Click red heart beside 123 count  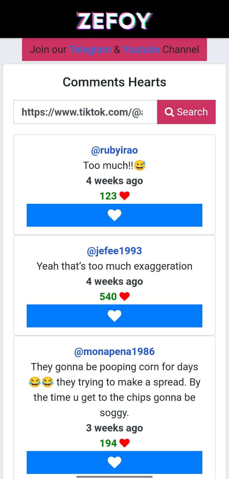(124, 196)
